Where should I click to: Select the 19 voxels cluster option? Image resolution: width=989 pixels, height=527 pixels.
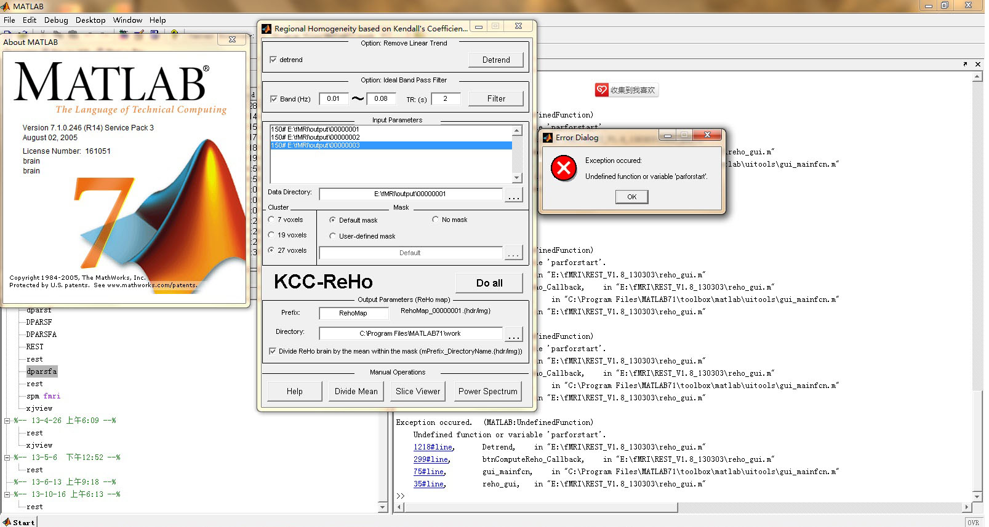271,234
